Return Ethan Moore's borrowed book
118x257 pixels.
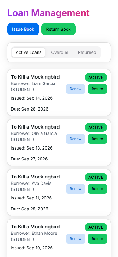[97, 239]
